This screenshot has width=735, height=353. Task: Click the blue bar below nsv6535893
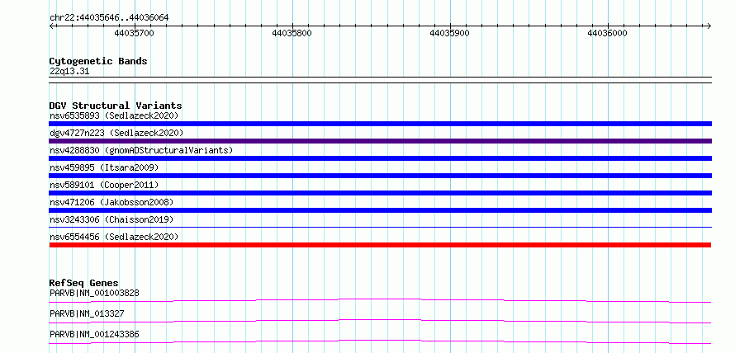point(380,124)
